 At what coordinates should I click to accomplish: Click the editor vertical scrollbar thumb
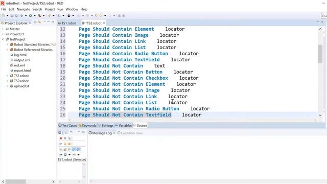coord(320,54)
